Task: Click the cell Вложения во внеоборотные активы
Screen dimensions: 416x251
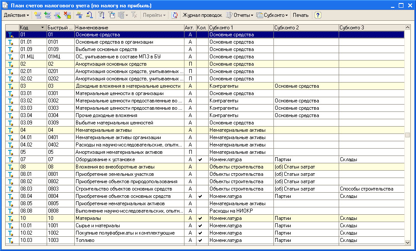Action: pyautogui.click(x=129, y=167)
